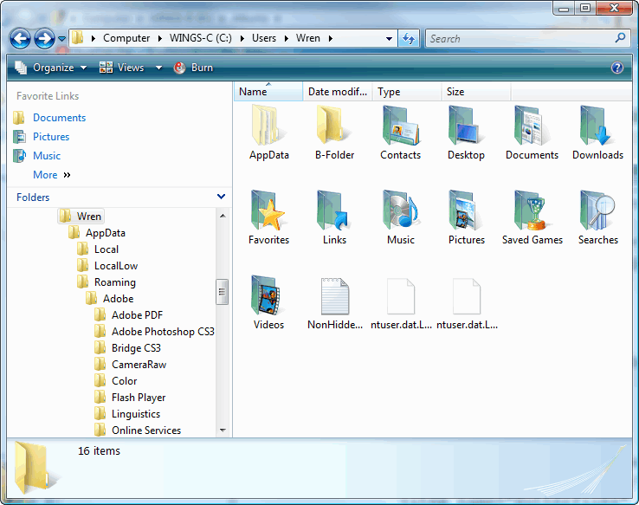The image size is (639, 505).
Task: Go to Users in address breadcrumb
Action: [264, 38]
